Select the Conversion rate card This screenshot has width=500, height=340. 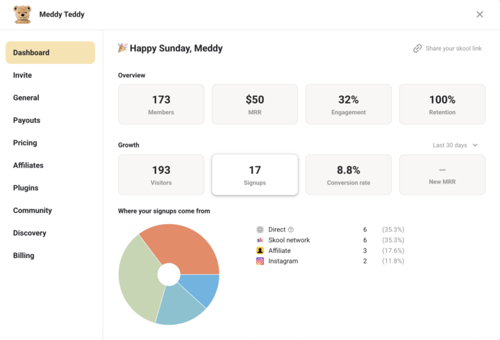pyautogui.click(x=348, y=175)
